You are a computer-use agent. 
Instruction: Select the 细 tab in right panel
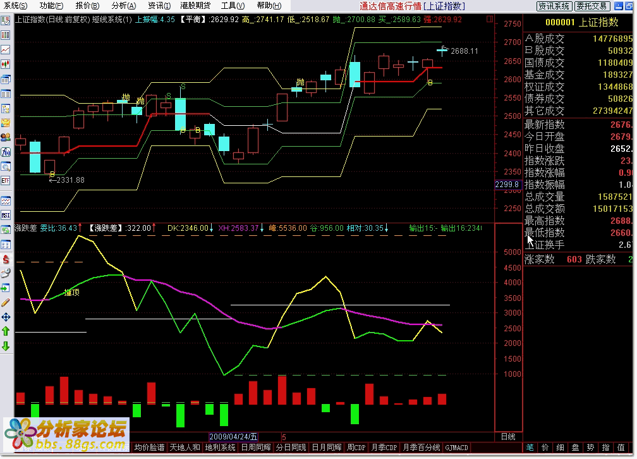(x=560, y=448)
